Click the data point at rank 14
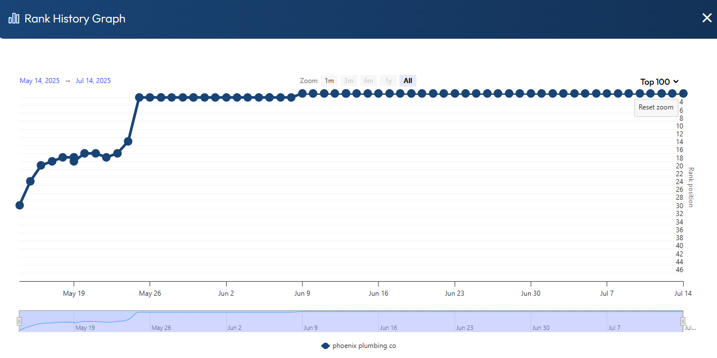The image size is (717, 358). click(128, 141)
